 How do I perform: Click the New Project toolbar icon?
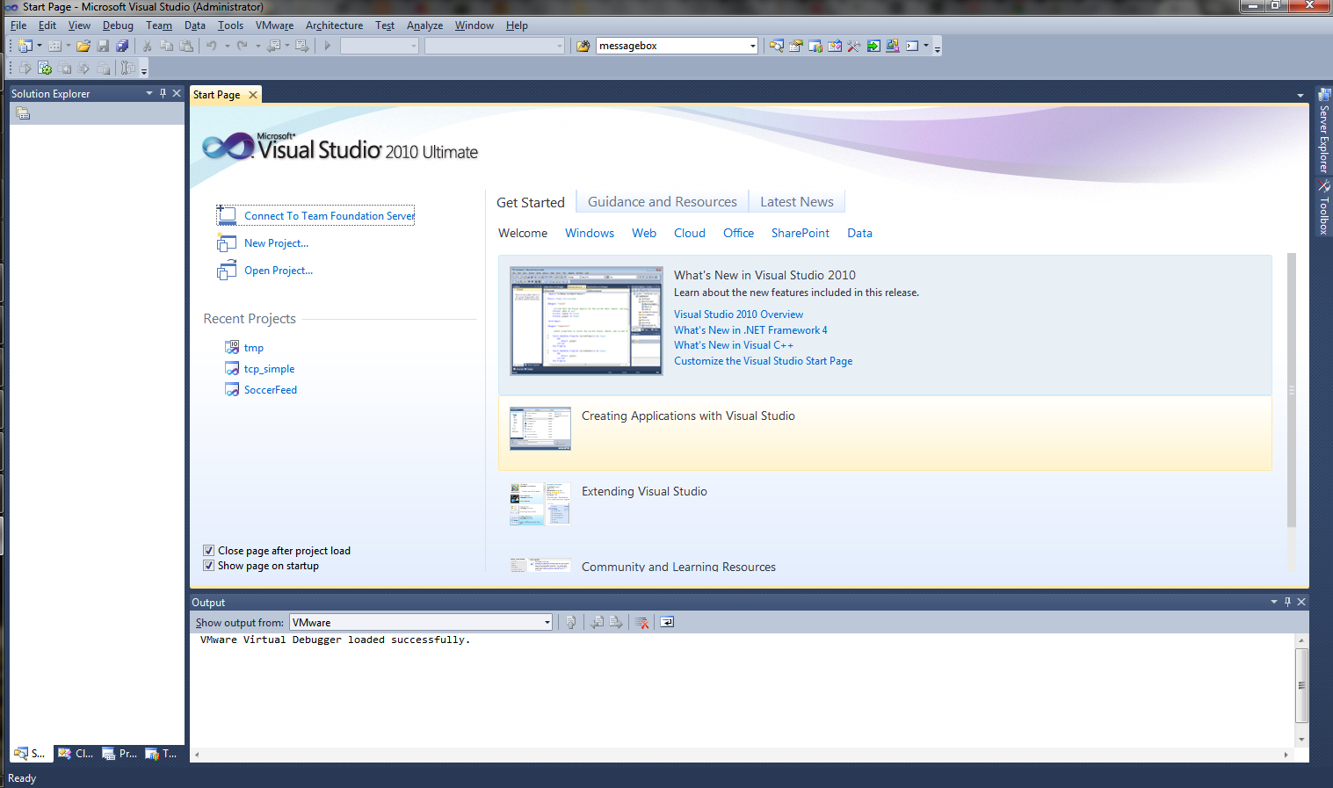tap(25, 46)
